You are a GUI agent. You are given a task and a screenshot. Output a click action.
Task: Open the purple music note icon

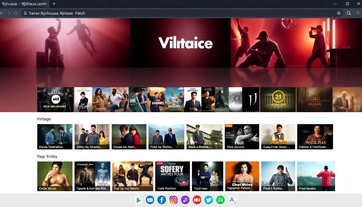click(x=185, y=200)
